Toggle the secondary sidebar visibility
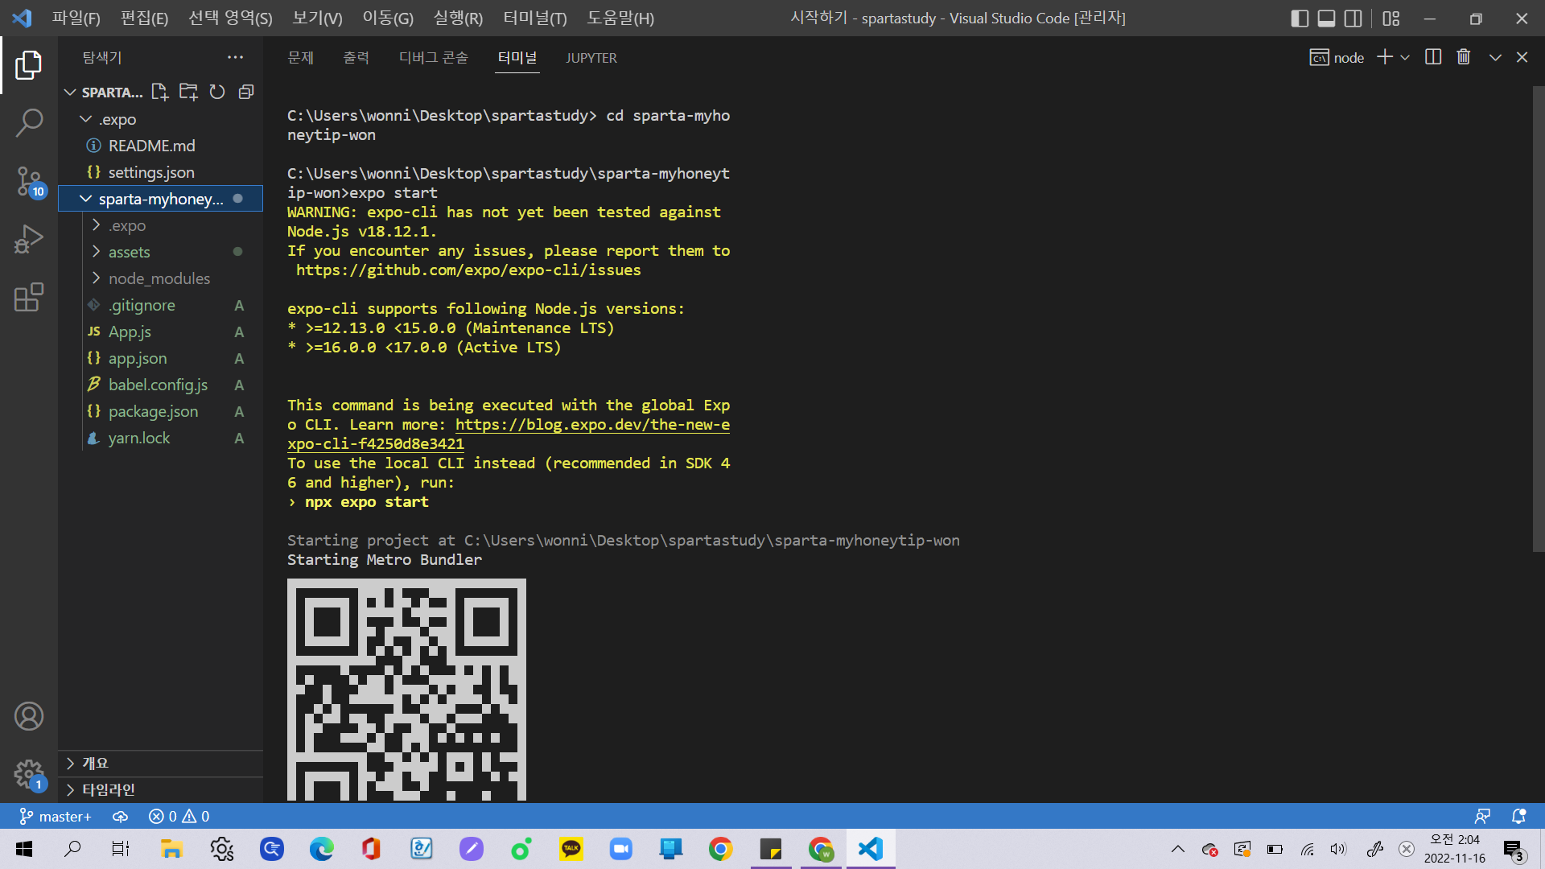Screen dimensions: 1545x869 click(1353, 18)
